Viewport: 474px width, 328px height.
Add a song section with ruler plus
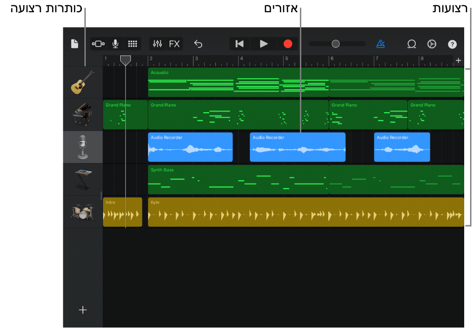tap(458, 60)
